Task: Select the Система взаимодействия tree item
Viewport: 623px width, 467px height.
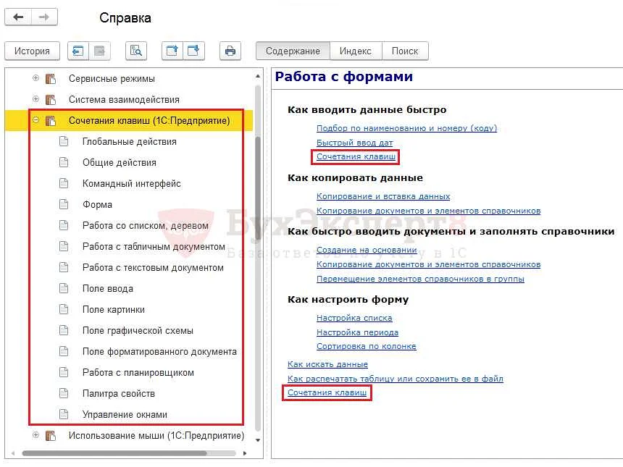Action: click(124, 99)
